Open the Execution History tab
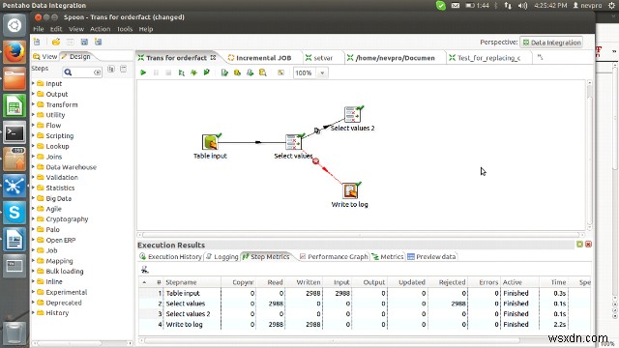The image size is (619, 348). pos(170,257)
